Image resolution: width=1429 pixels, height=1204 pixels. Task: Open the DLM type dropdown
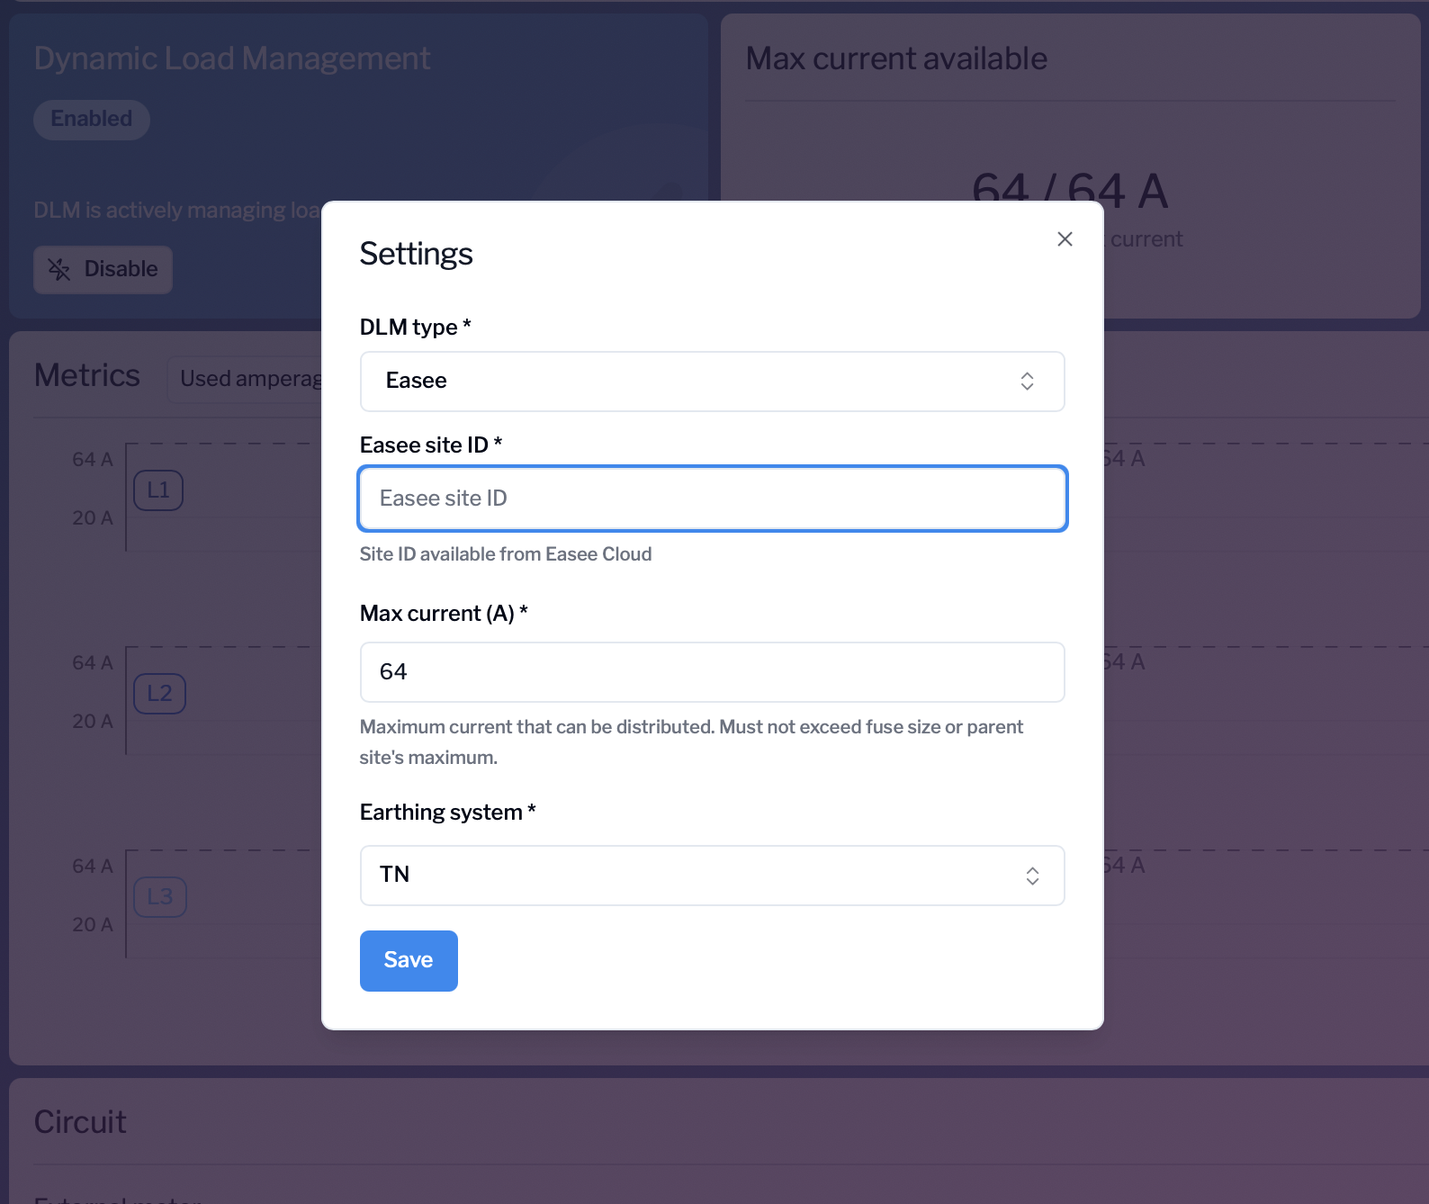point(712,382)
